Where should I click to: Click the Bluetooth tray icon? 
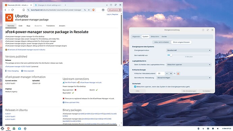point(198,129)
